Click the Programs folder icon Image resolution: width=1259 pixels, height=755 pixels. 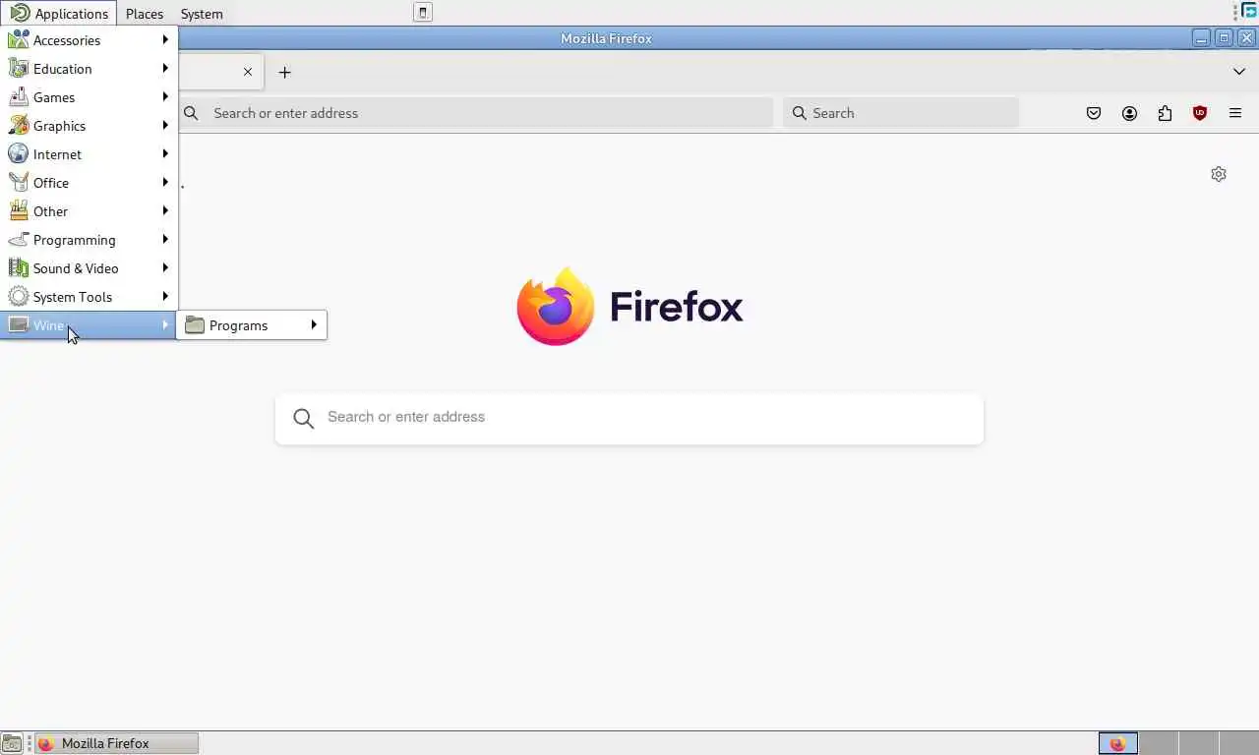pos(195,325)
